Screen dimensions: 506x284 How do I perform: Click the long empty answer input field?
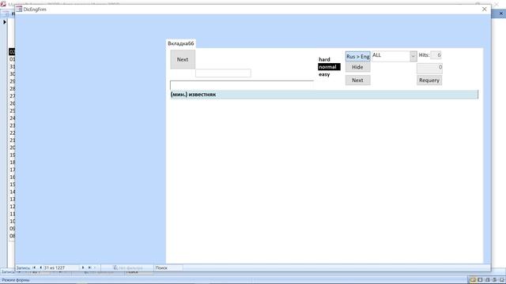242,85
